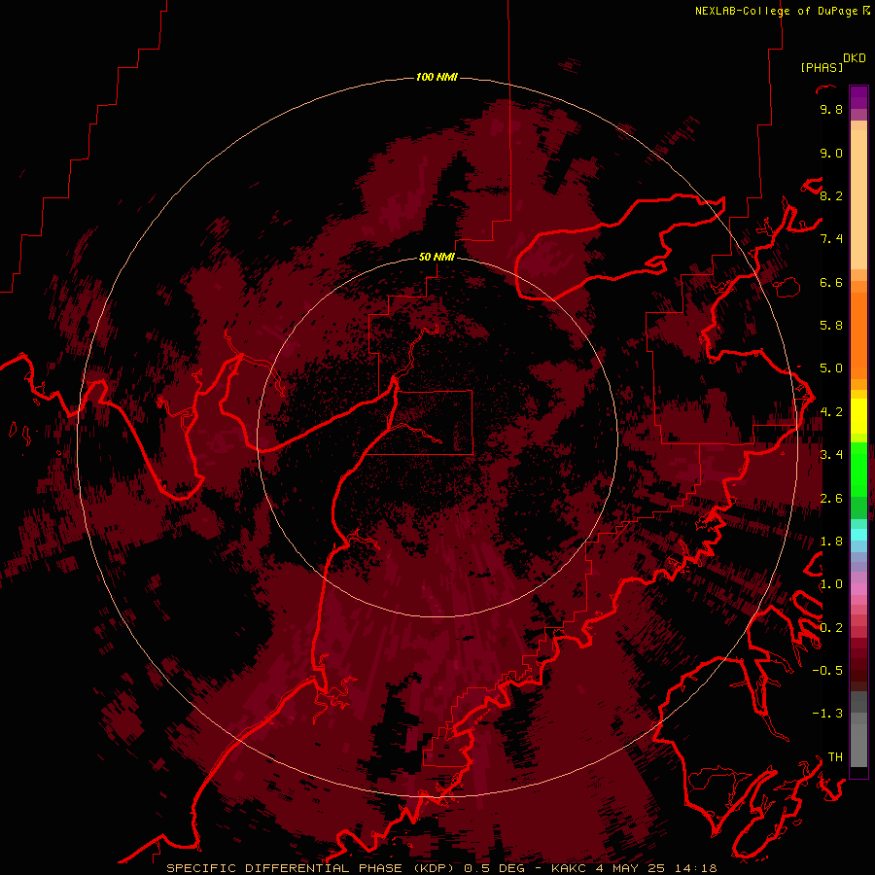Screen dimensions: 875x875
Task: Click the NEXLAB-College of DuPage credit text
Action: coord(776,11)
